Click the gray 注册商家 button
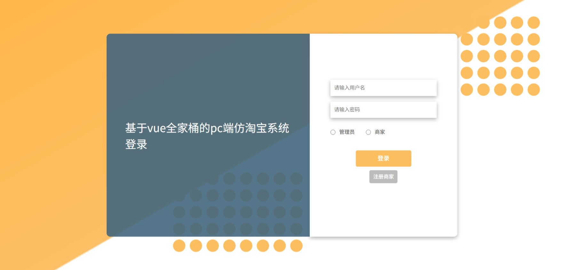 (383, 177)
